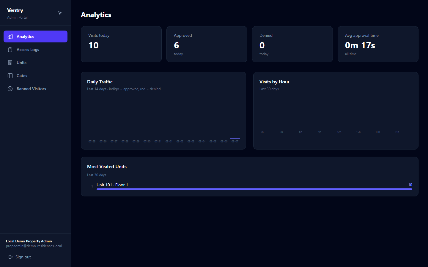Click the propadmin email address
Screen dimensions: 428x267
34,246
